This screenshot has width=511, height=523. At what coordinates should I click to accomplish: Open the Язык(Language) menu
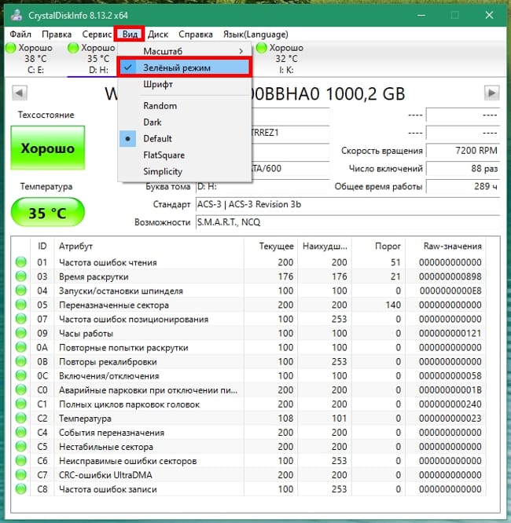click(256, 35)
